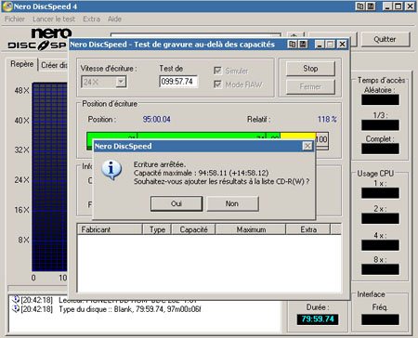418x338 pixels.
Task: Click log line Type du disque Blank
Action: coord(130,309)
